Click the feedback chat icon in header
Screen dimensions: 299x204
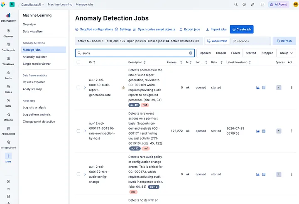coord(262,5)
